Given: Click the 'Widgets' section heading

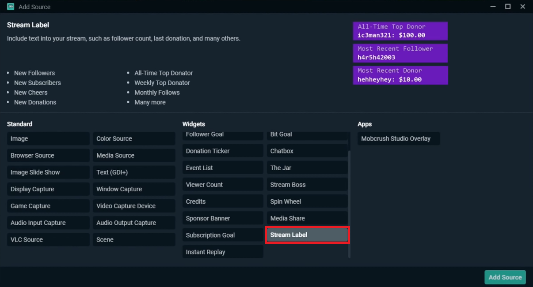Looking at the screenshot, I should pos(194,124).
